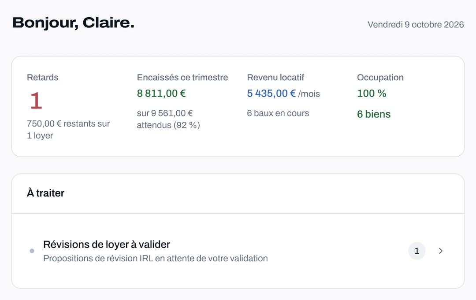This screenshot has height=300, width=476.
Task: Click "750,00 € restants sur 1 loyer"
Action: [68, 129]
